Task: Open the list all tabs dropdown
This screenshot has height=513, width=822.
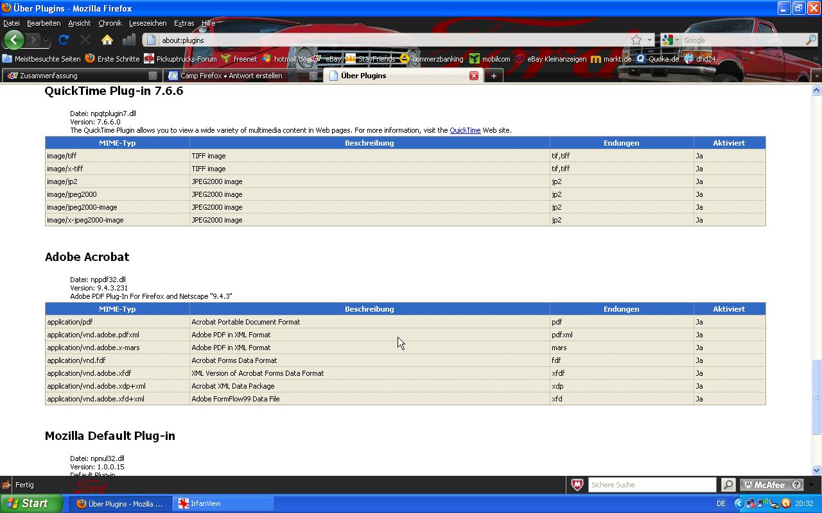Action: click(x=816, y=76)
